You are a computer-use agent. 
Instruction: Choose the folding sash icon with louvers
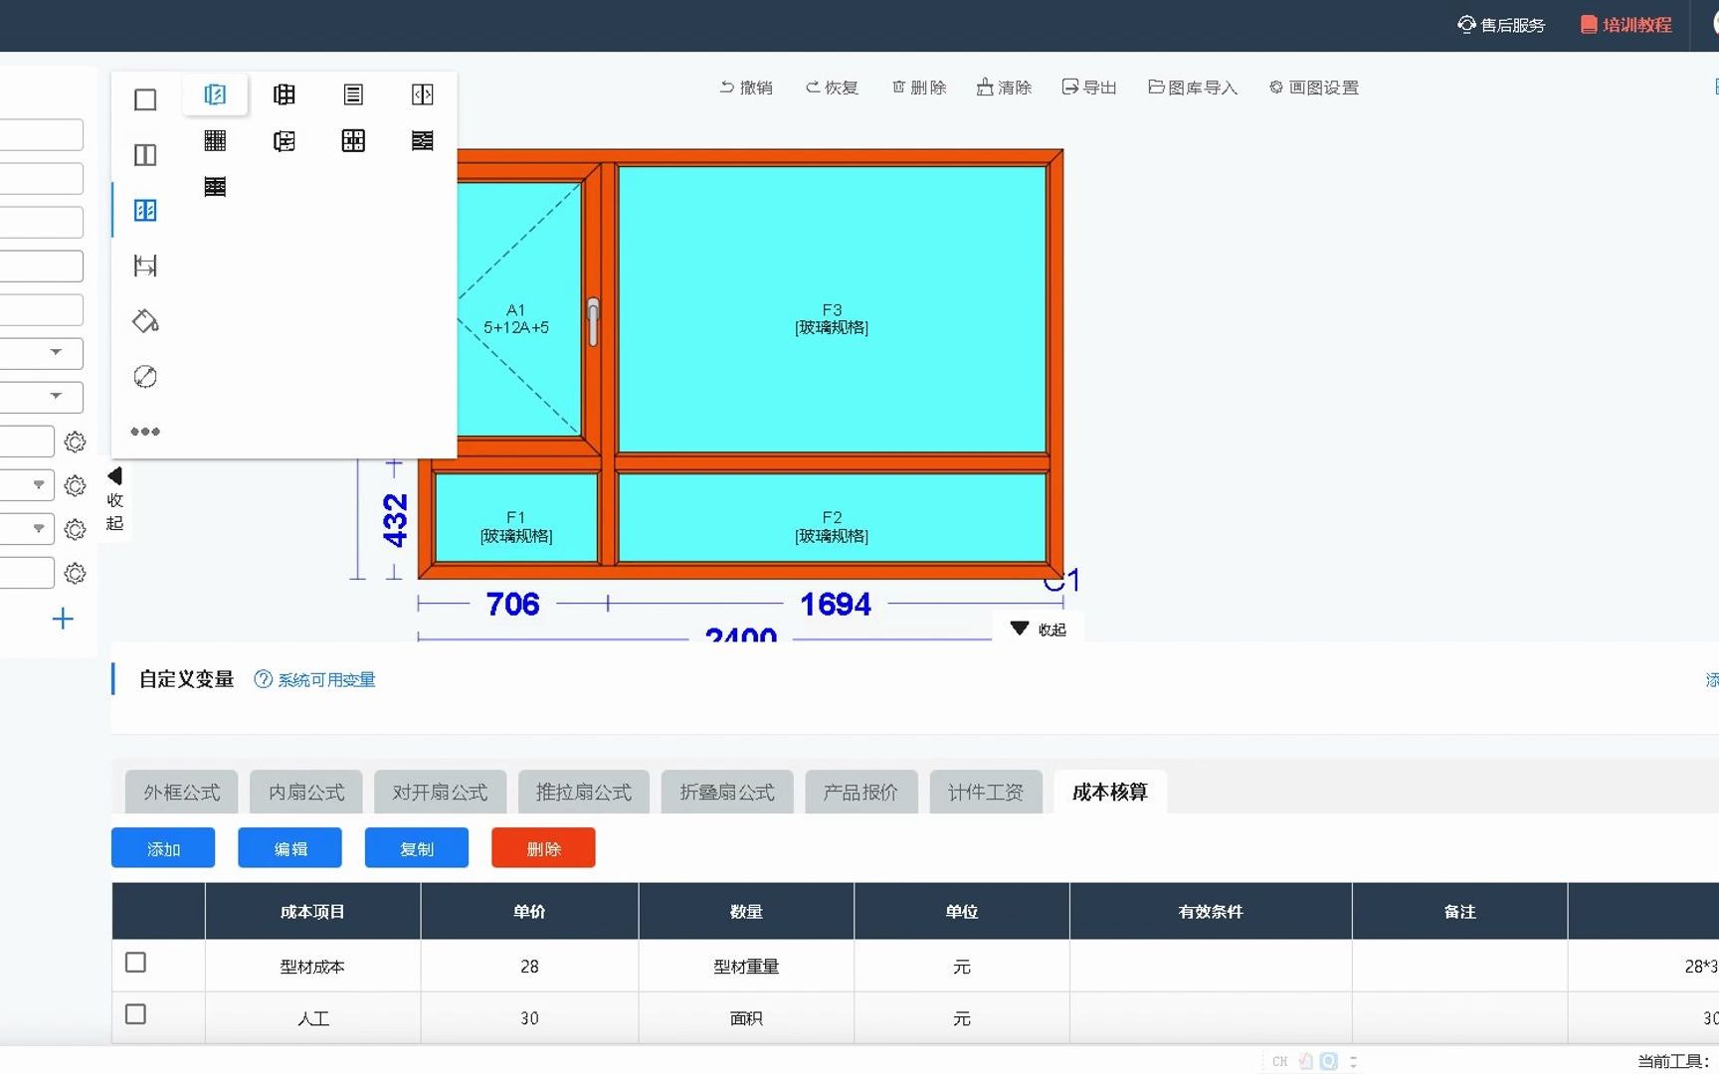pos(285,140)
